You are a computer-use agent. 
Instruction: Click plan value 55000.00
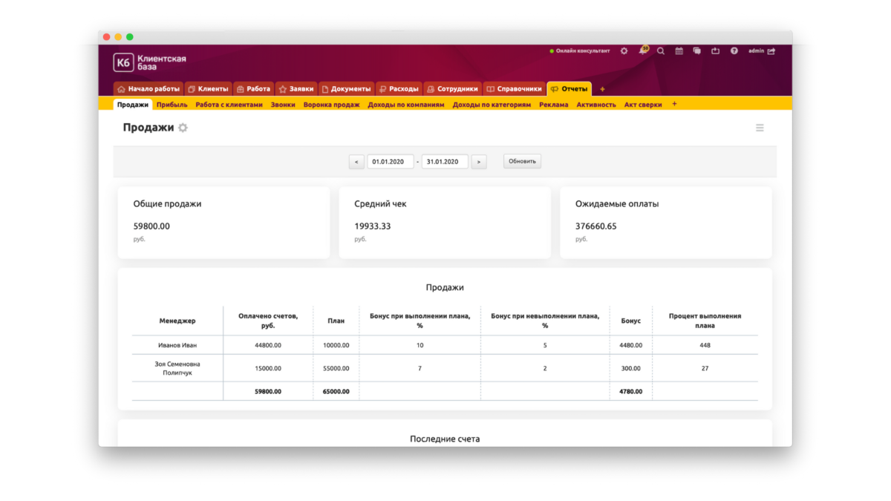pyautogui.click(x=336, y=368)
